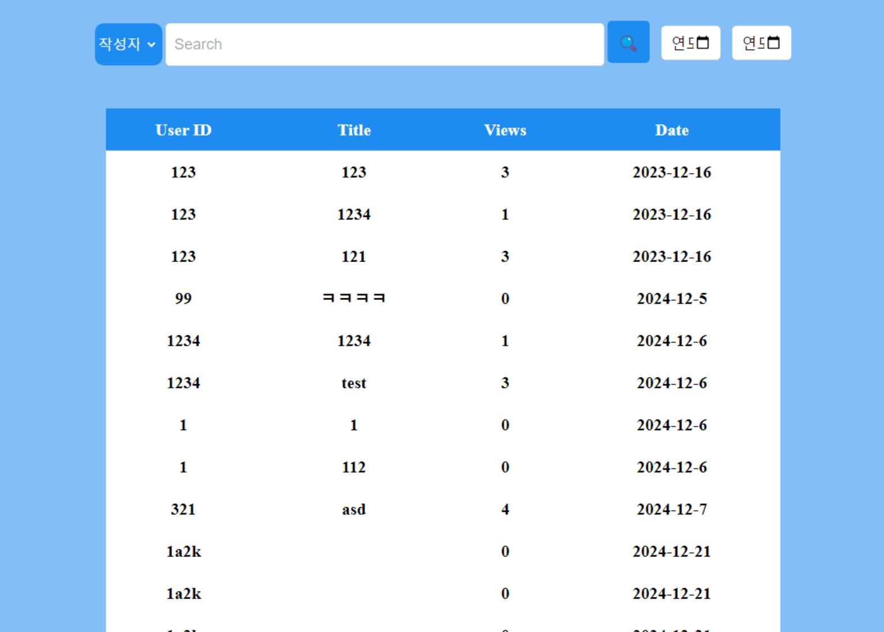Click User ID '1234' in the test row

pos(184,383)
